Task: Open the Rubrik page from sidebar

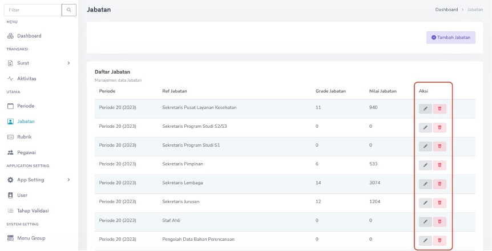Action: (24, 137)
